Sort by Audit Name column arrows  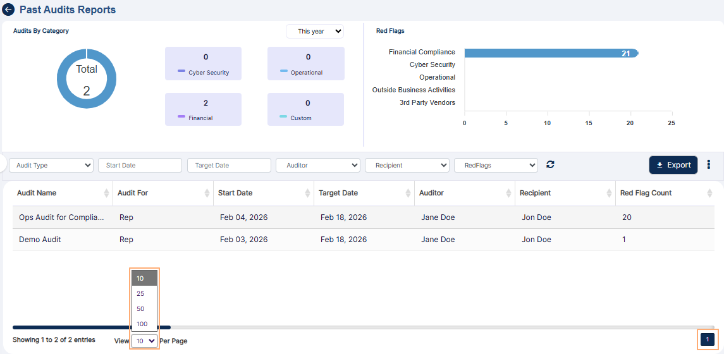click(x=107, y=193)
